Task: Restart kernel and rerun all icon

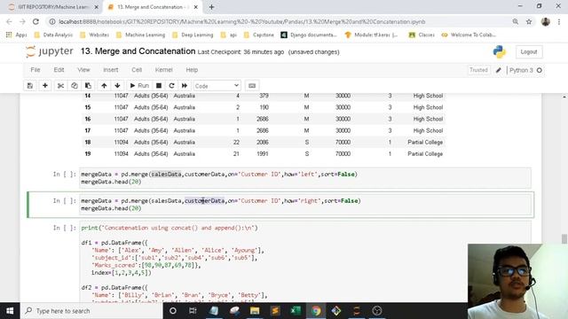Action: click(x=185, y=86)
